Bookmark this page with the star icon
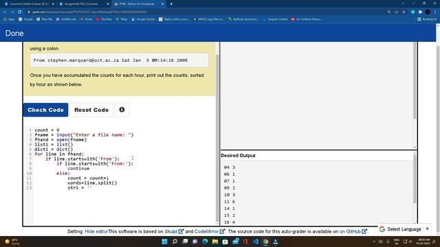440x247 pixels. pyautogui.click(x=404, y=12)
